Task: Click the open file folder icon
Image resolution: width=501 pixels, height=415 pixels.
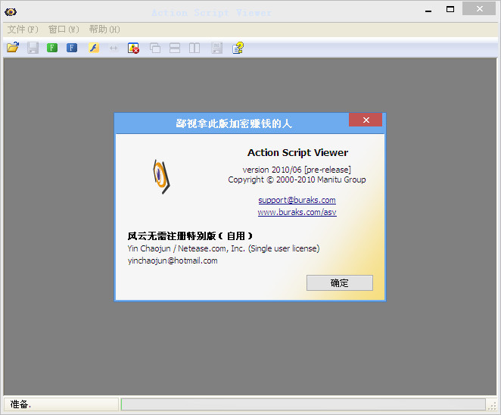Action: click(x=13, y=48)
